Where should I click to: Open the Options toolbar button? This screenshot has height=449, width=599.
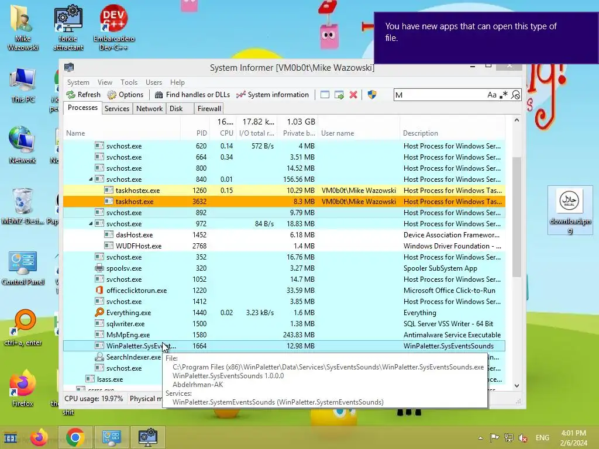[125, 95]
